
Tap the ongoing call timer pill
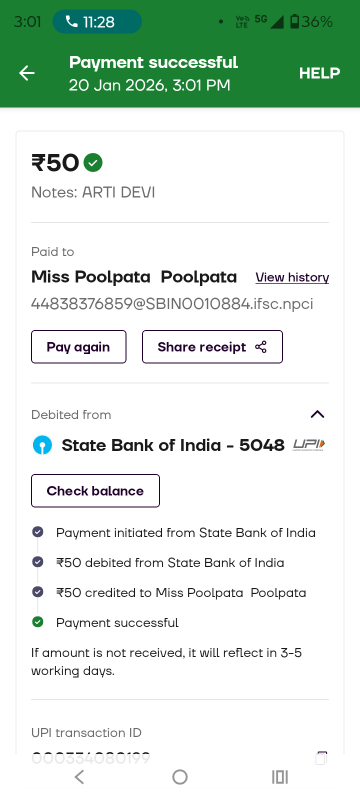(x=97, y=22)
